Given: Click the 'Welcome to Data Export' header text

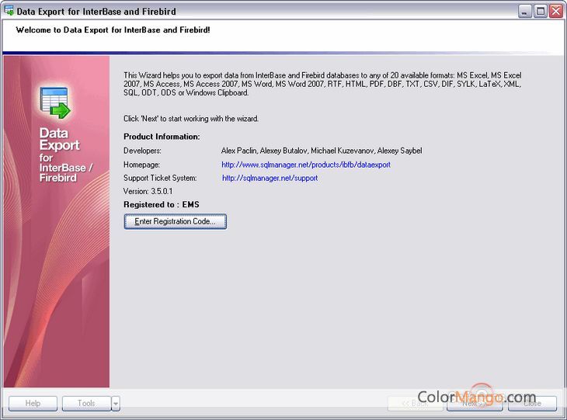Looking at the screenshot, I should (113, 30).
